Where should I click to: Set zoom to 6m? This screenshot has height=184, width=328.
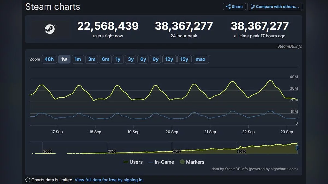(x=106, y=59)
